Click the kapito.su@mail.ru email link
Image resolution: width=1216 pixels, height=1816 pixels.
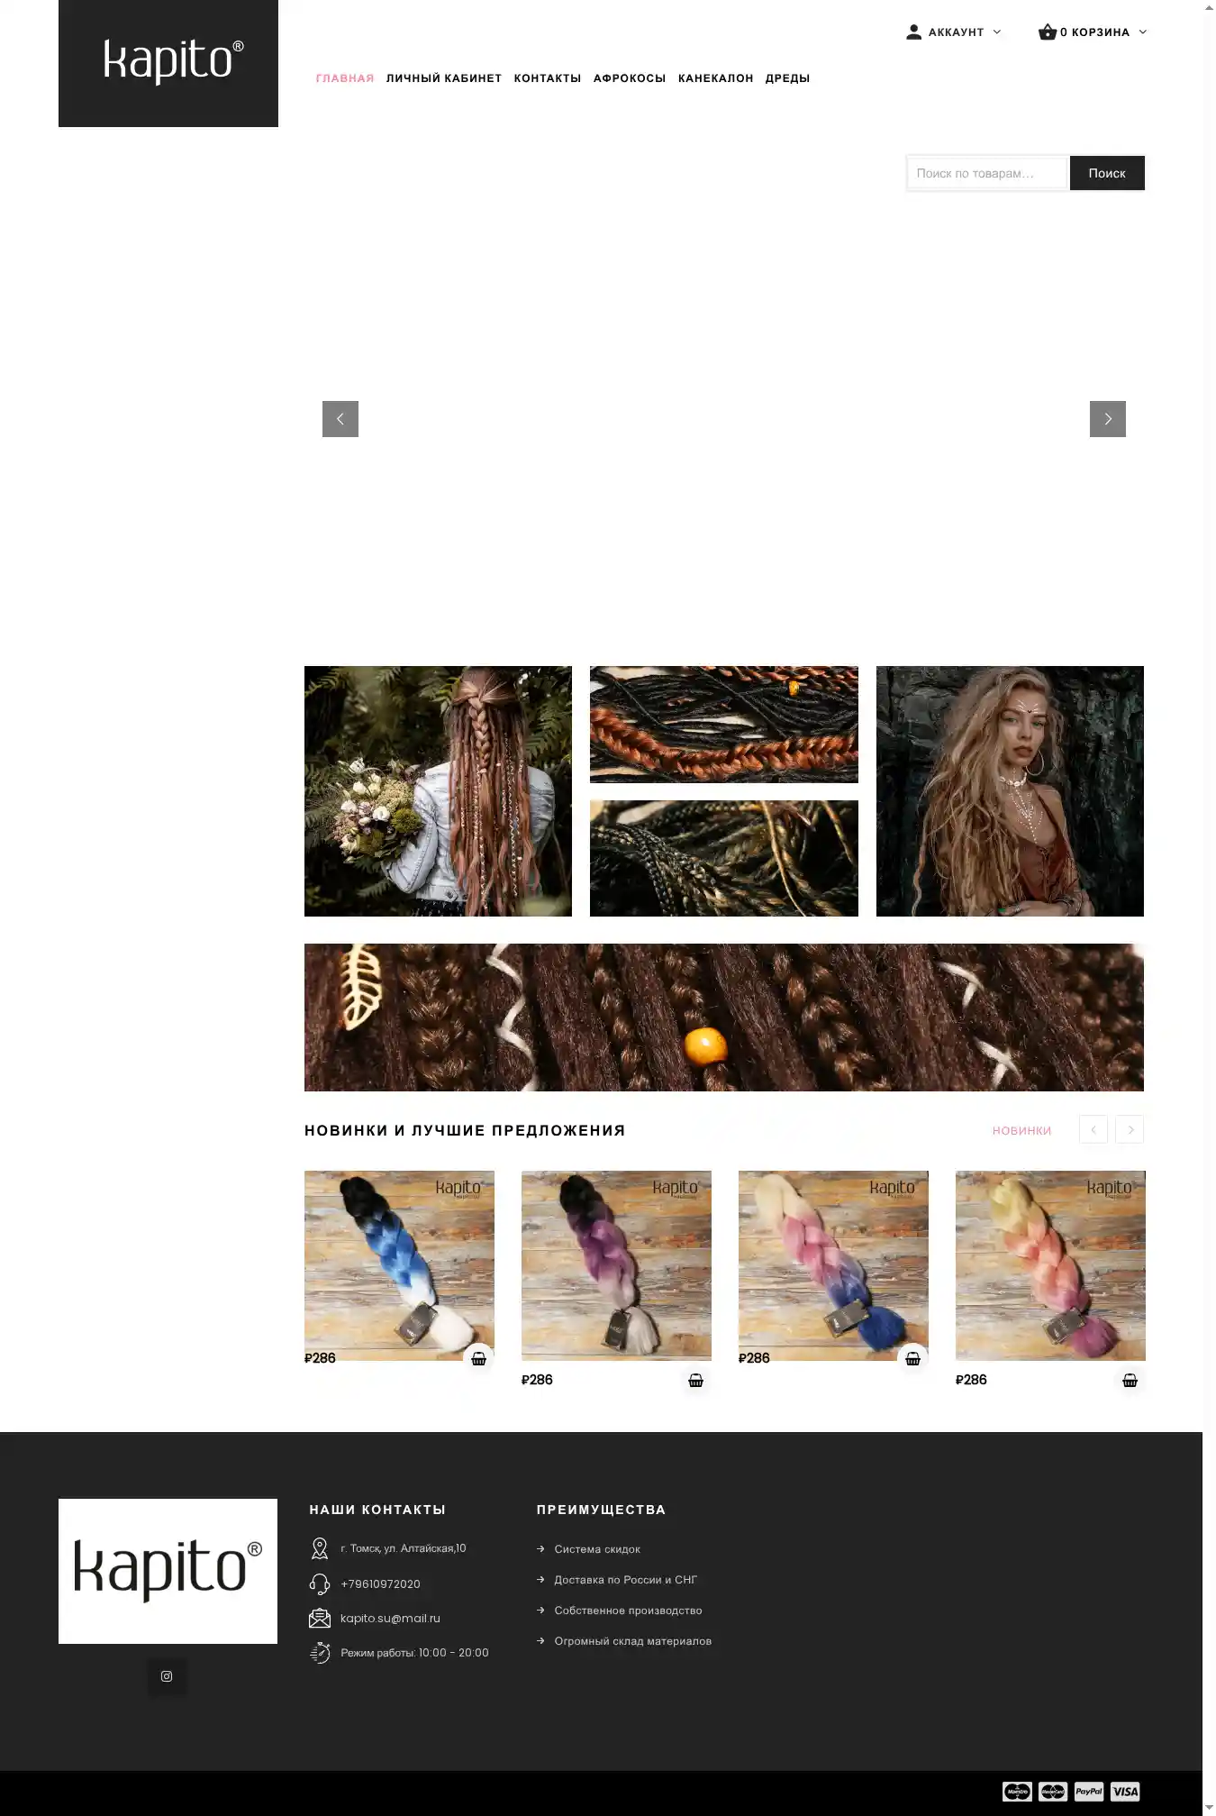pyautogui.click(x=390, y=1618)
